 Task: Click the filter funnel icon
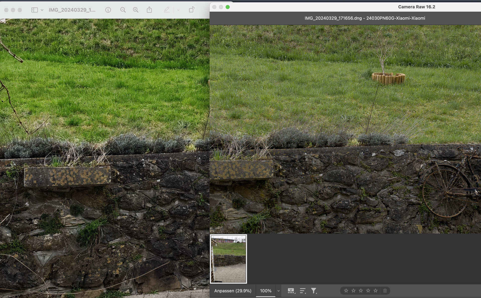click(314, 291)
